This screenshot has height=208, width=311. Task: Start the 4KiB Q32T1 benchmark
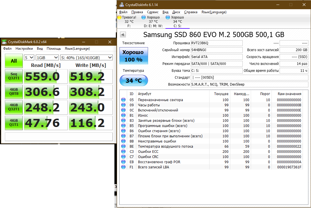pyautogui.click(x=14, y=107)
